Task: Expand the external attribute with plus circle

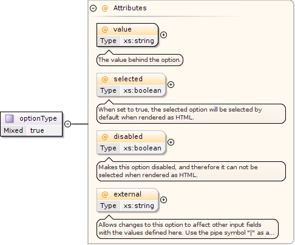Action: 163,200
